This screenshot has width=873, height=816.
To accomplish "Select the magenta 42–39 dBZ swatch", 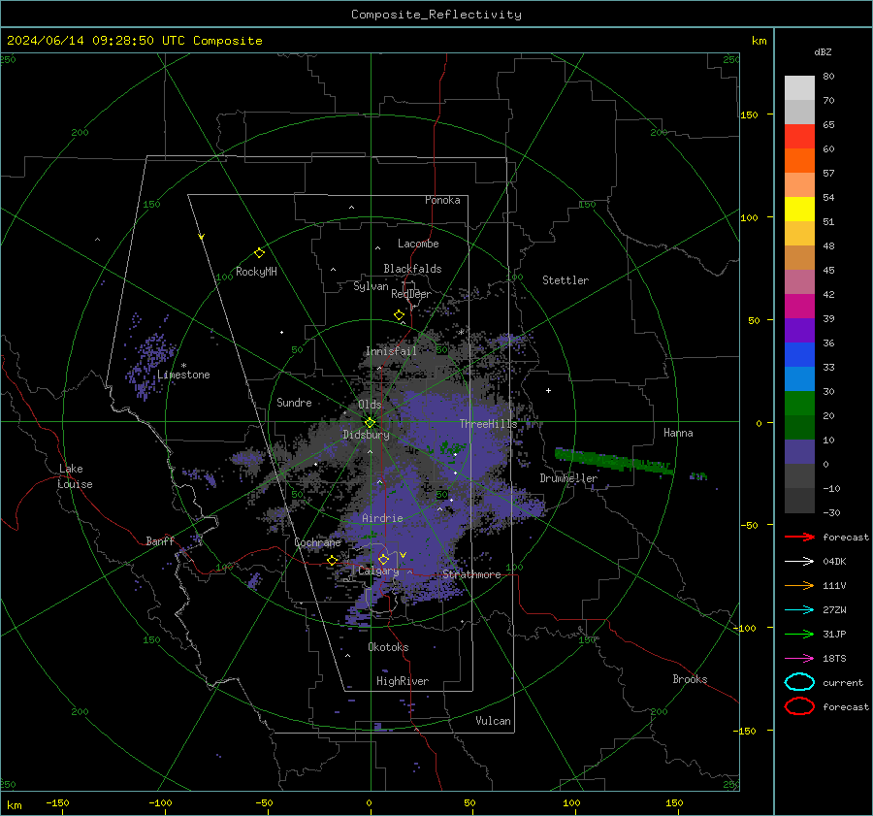I will 799,307.
